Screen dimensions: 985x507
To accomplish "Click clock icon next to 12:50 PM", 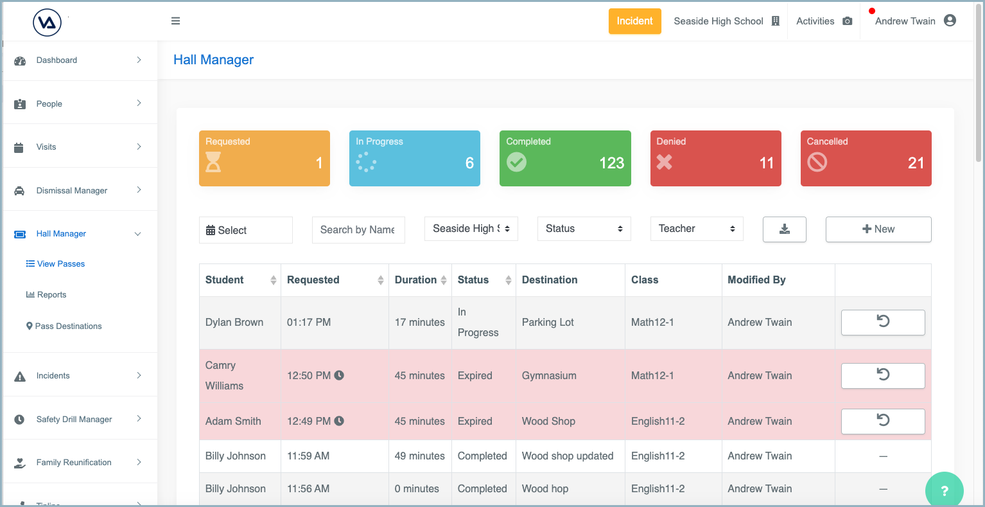I will coord(339,375).
